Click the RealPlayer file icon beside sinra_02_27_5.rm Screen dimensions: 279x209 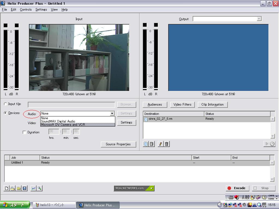pos(146,119)
